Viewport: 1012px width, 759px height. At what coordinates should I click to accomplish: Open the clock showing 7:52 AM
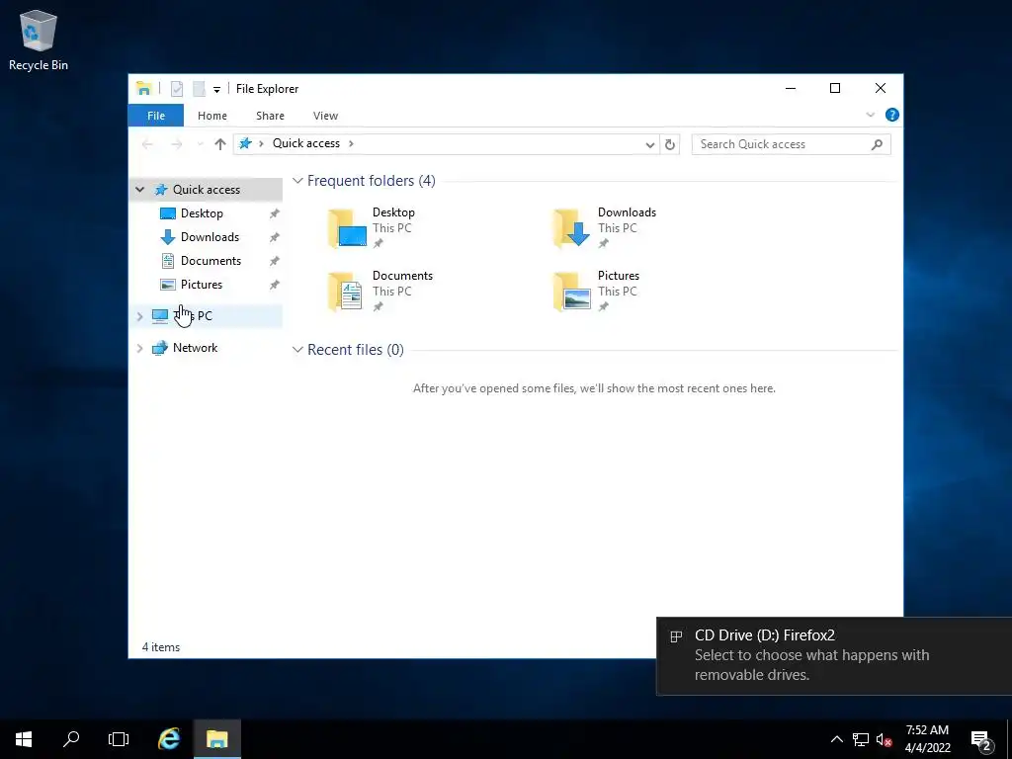pyautogui.click(x=927, y=739)
